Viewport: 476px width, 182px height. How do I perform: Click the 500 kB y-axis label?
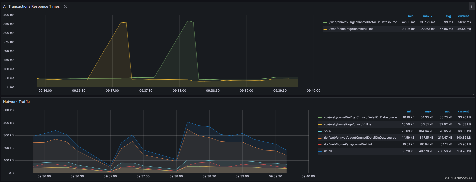pyautogui.click(x=9, y=110)
